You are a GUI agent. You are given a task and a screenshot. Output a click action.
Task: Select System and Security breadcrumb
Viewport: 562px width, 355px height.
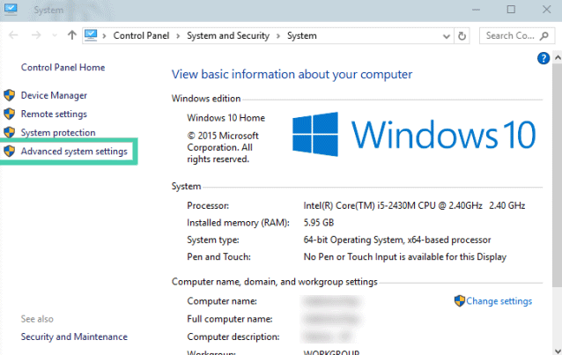228,35
